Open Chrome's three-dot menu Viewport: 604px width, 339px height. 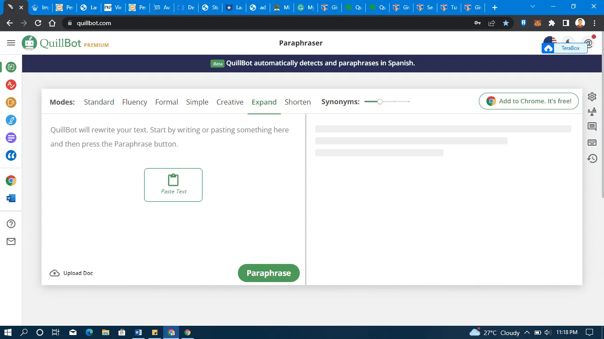click(594, 23)
